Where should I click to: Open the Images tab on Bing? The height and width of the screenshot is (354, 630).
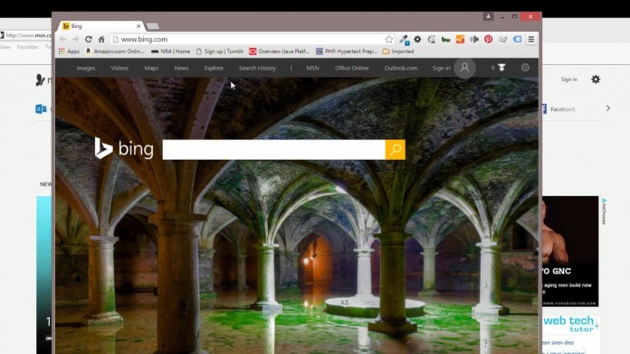coord(86,68)
